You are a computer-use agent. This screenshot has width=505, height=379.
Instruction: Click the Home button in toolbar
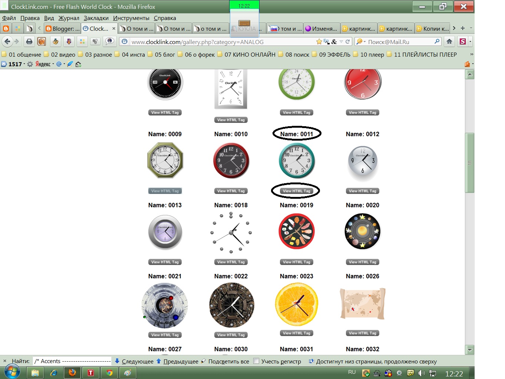click(449, 41)
